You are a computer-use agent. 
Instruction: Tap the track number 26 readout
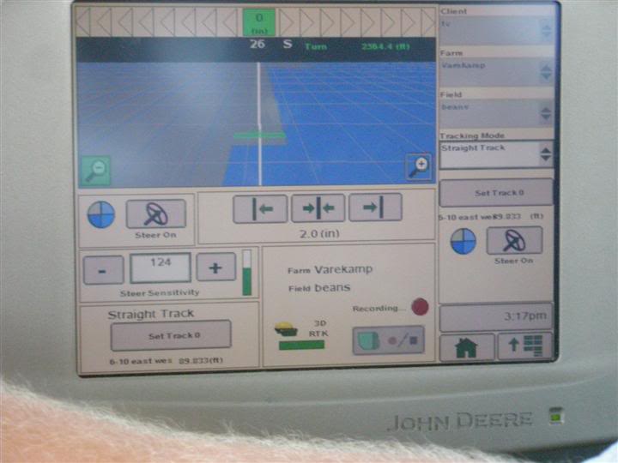[257, 44]
